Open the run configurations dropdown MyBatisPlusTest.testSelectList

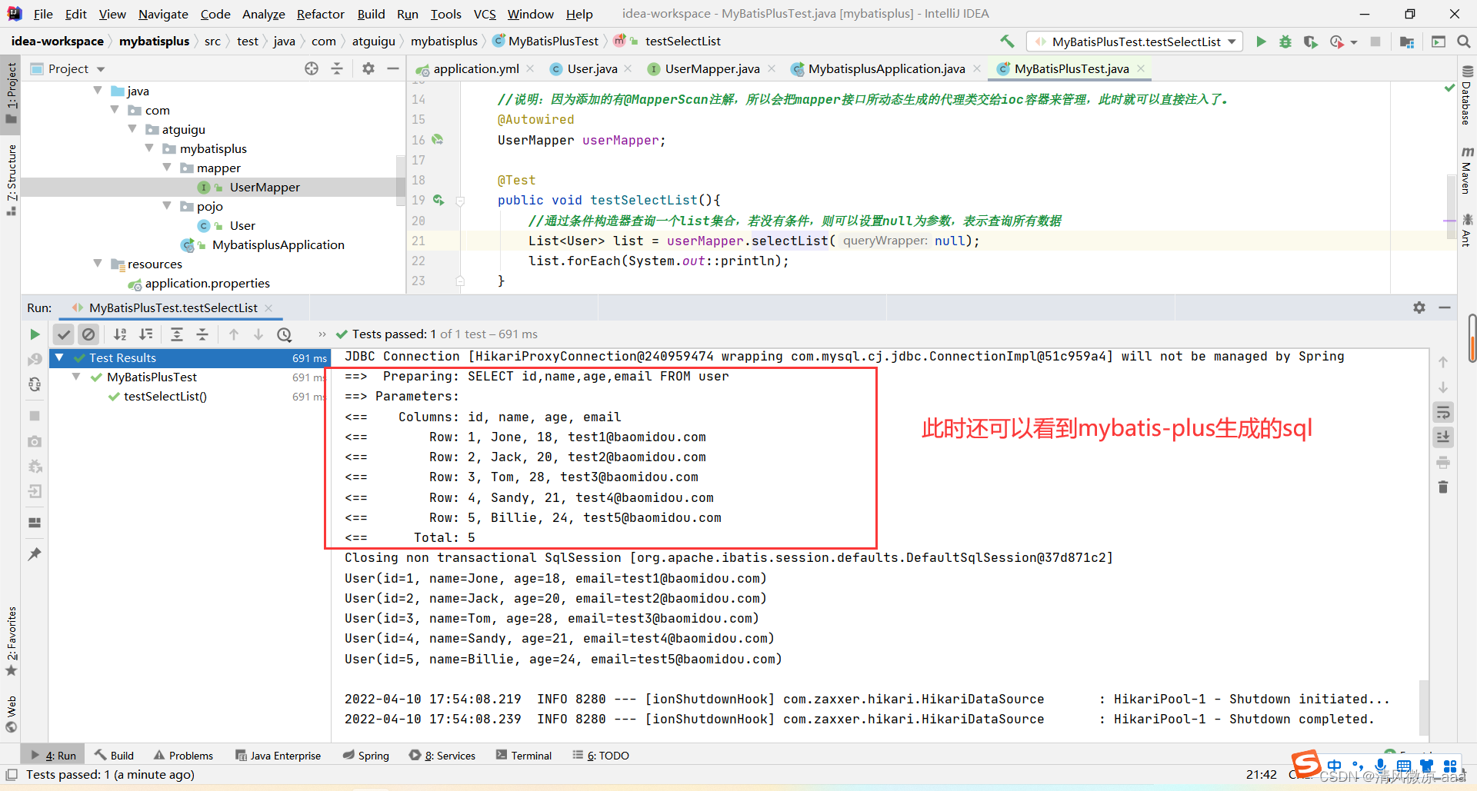coord(1134,41)
